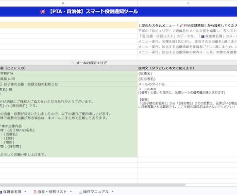Select the 下部の「設定エリア」 instruction cell

pos(187,31)
